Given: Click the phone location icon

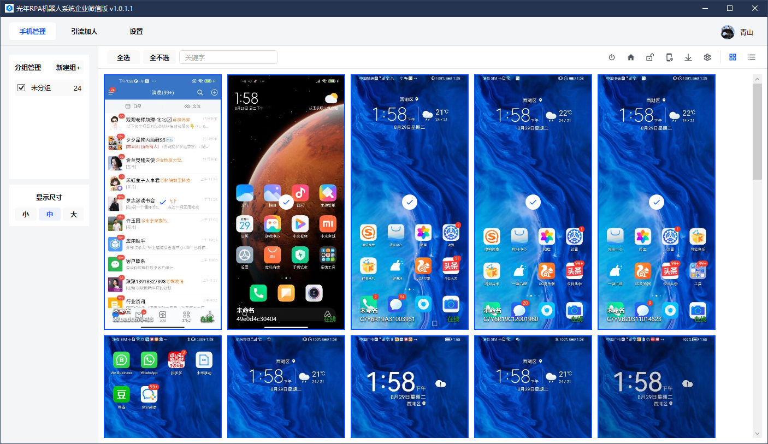Looking at the screenshot, I should coord(669,57).
